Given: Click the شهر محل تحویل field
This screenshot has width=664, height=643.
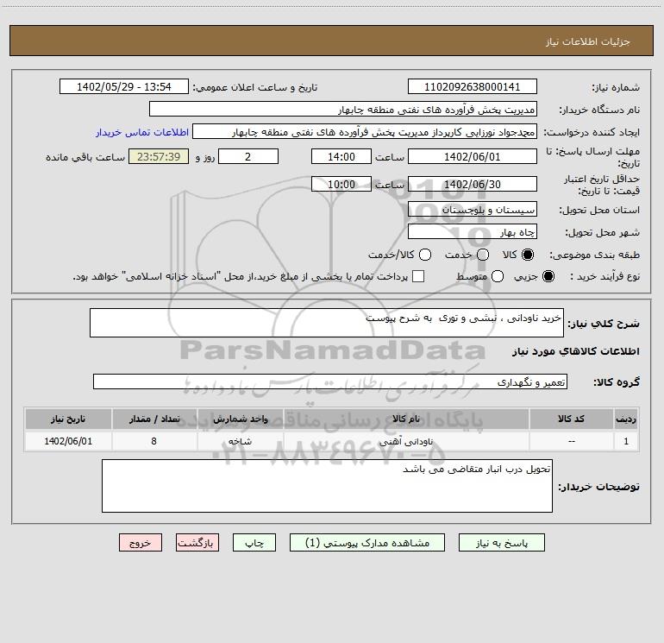Looking at the screenshot, I should click(473, 231).
